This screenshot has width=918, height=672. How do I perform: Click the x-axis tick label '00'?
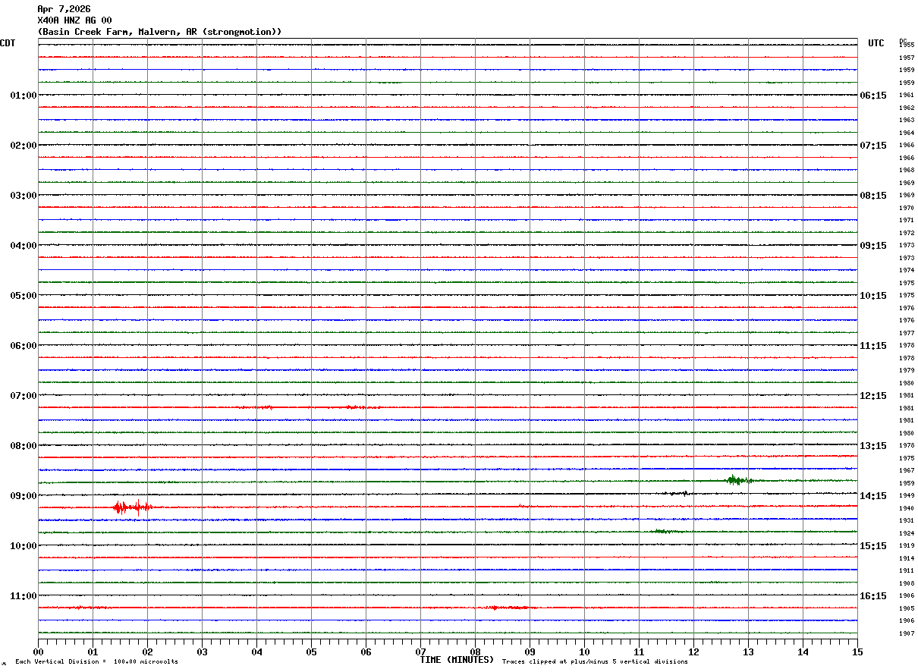38,652
